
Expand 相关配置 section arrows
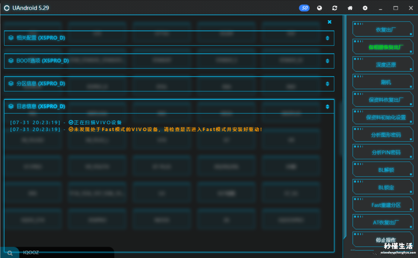tap(327, 38)
